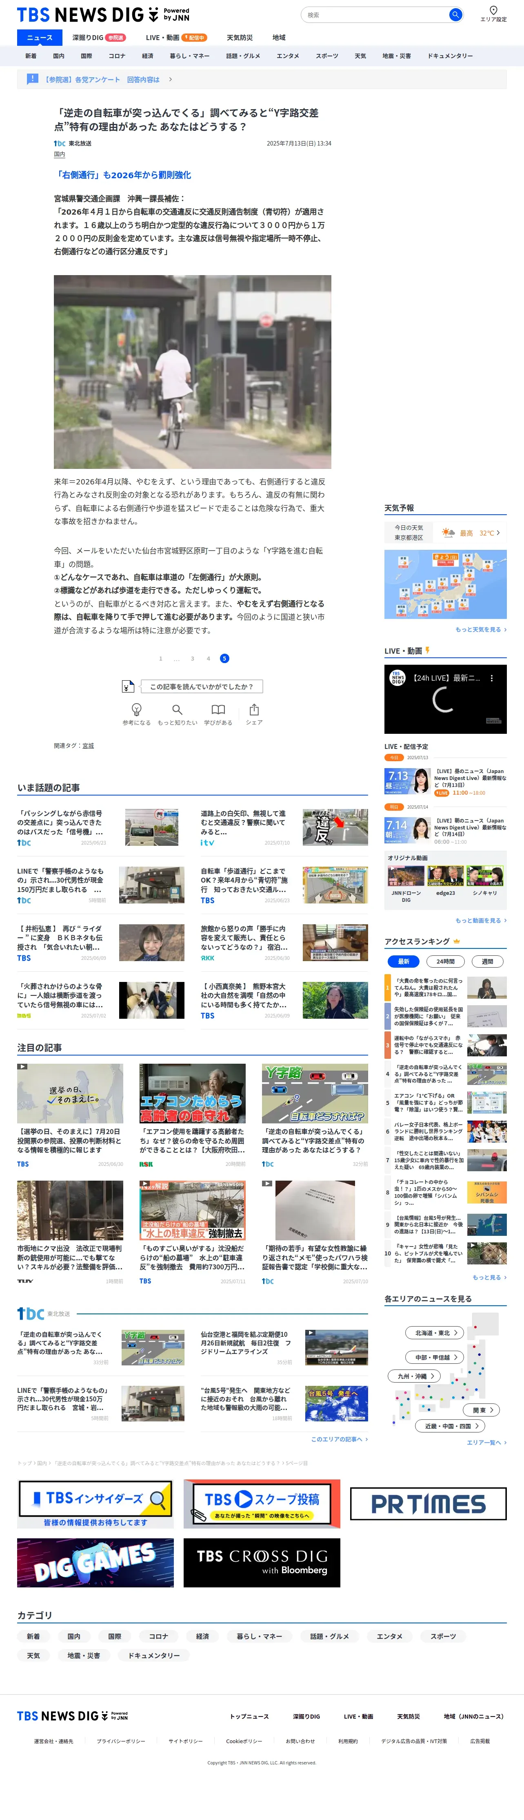Image resolution: width=524 pixels, height=1820 pixels.
Task: Click the 暮らし・マネー category pill at bottom
Action: pos(259,1636)
